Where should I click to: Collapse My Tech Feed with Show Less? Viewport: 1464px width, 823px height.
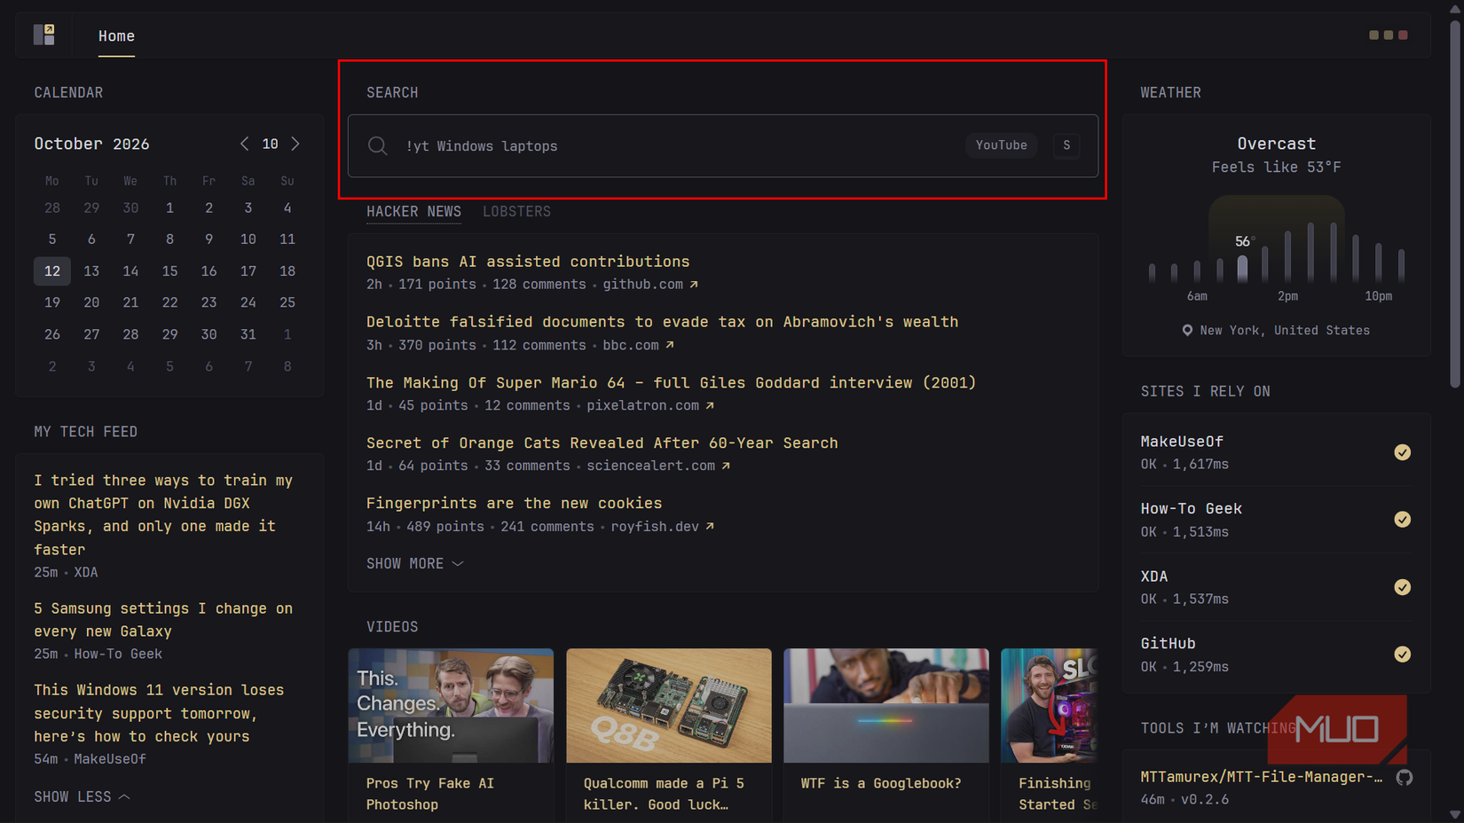coord(83,797)
